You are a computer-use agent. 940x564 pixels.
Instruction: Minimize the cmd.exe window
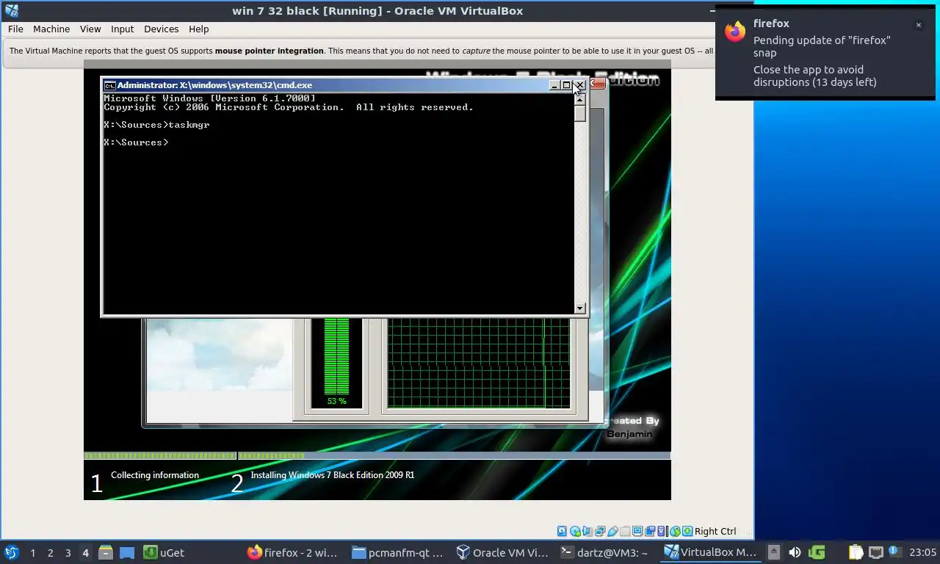(x=554, y=85)
